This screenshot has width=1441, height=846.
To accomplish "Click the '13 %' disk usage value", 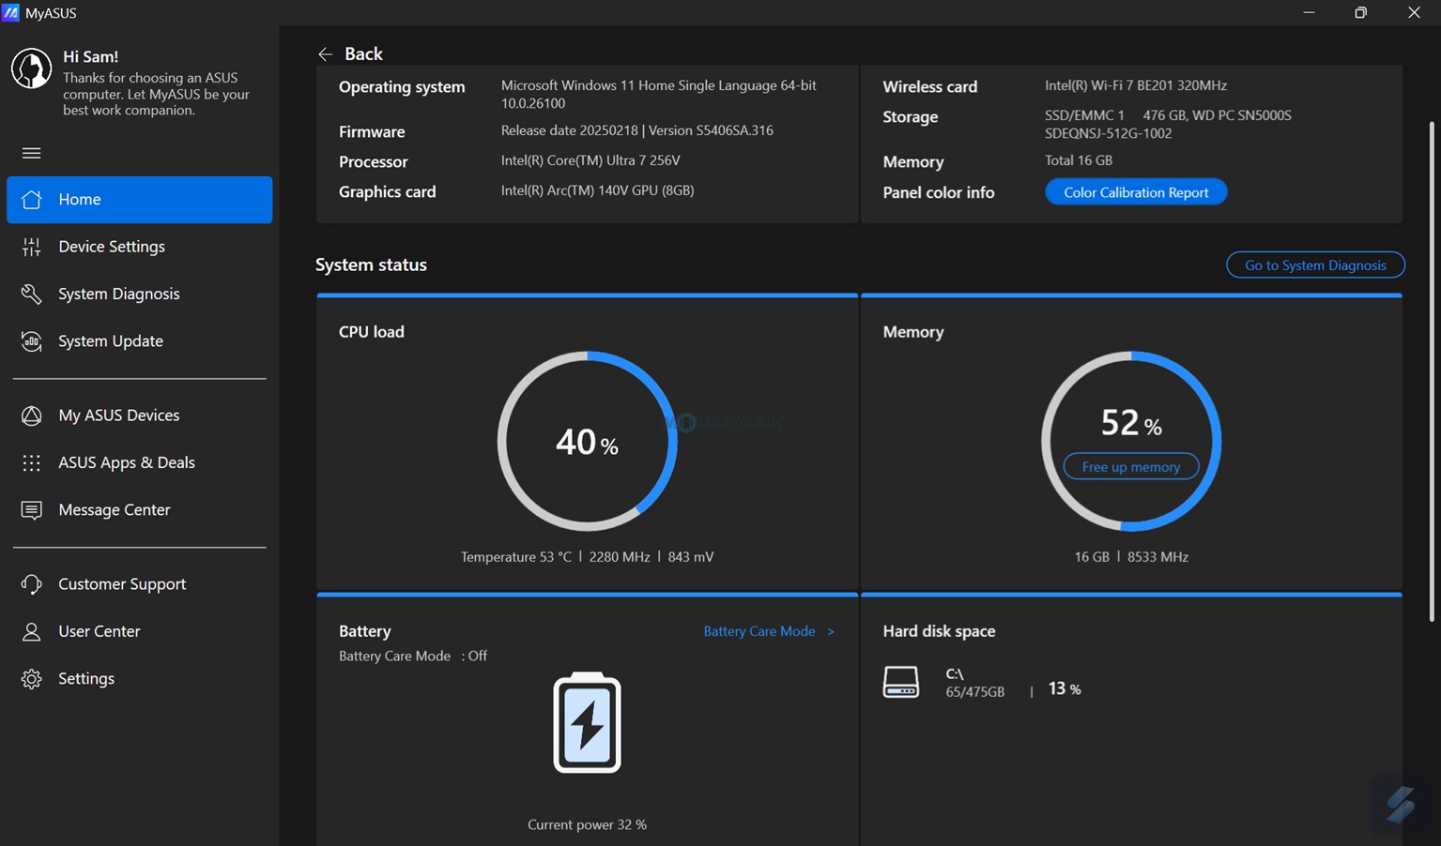I will 1065,689.
